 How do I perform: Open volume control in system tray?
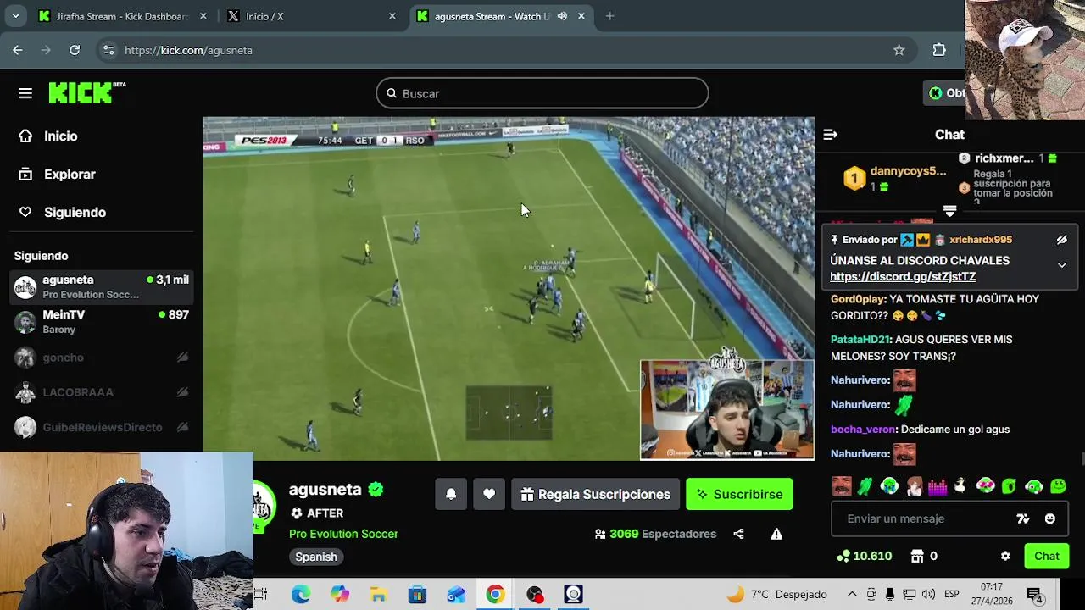pos(928,594)
